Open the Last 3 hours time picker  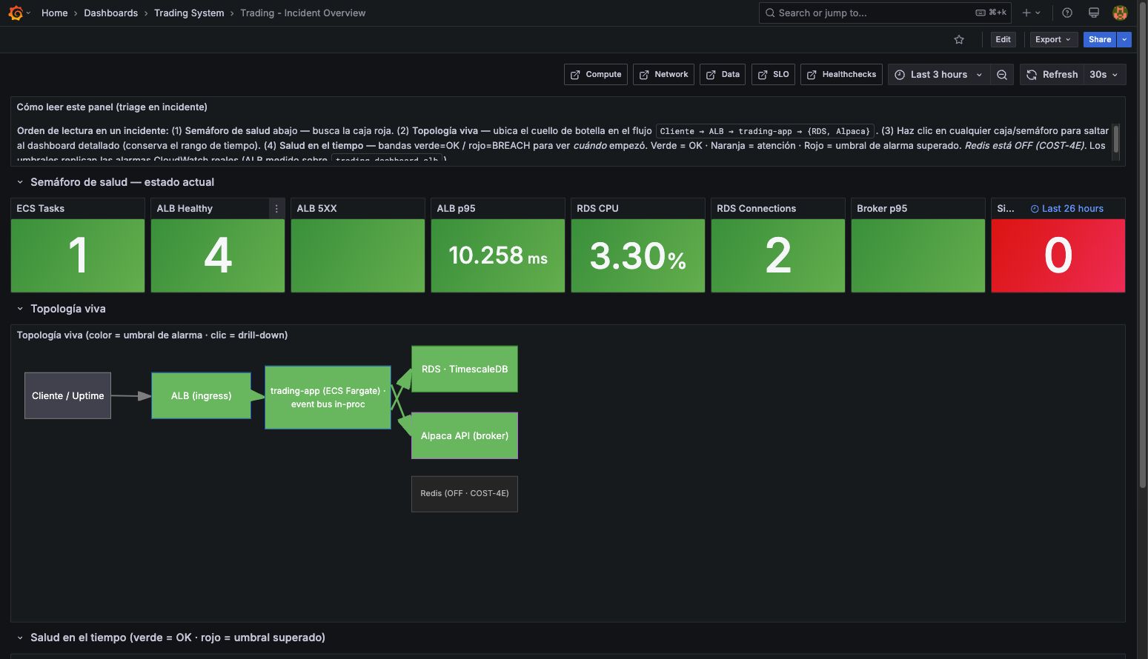(939, 75)
